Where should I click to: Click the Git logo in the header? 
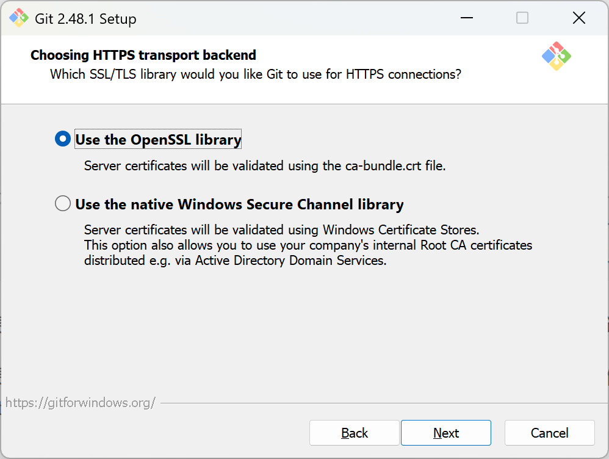pyautogui.click(x=556, y=56)
